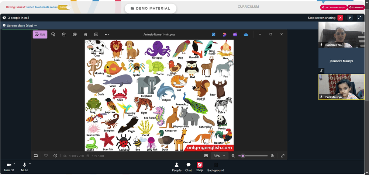The height and width of the screenshot is (175, 369).
Task: Expand the 83% zoom level dropdown
Action: [x=220, y=156]
